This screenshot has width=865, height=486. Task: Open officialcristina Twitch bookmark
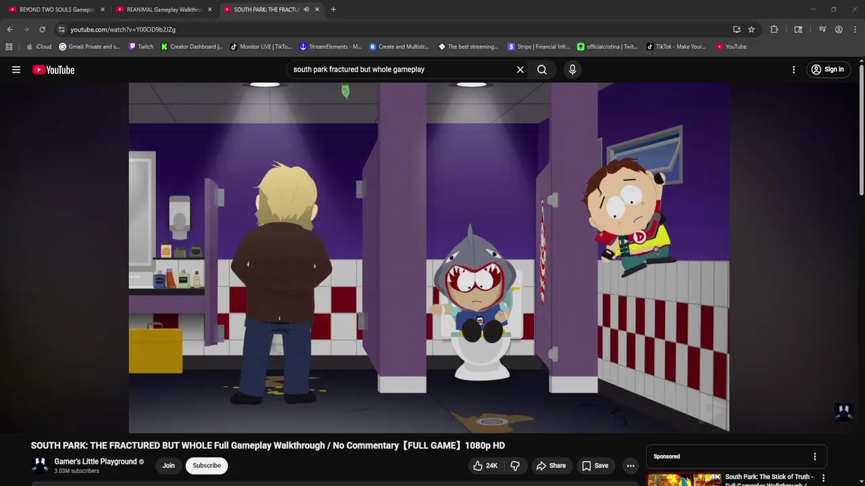pos(608,47)
